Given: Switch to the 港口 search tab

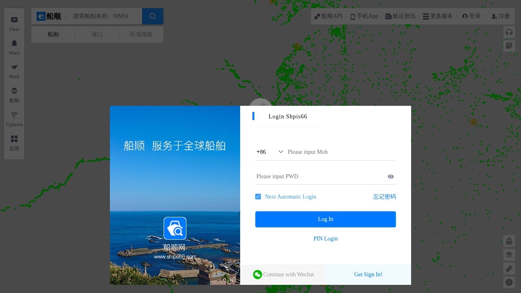Looking at the screenshot, I should click(97, 35).
